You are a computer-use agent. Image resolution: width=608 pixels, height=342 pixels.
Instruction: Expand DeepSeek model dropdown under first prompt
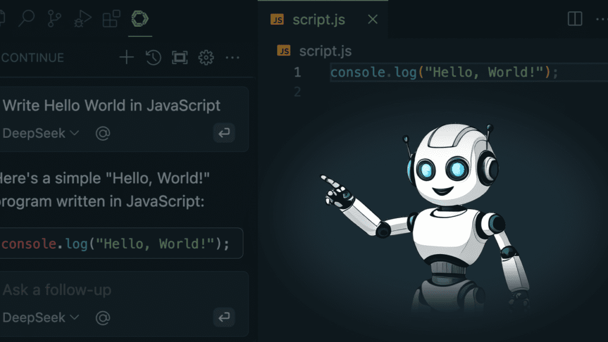point(40,133)
